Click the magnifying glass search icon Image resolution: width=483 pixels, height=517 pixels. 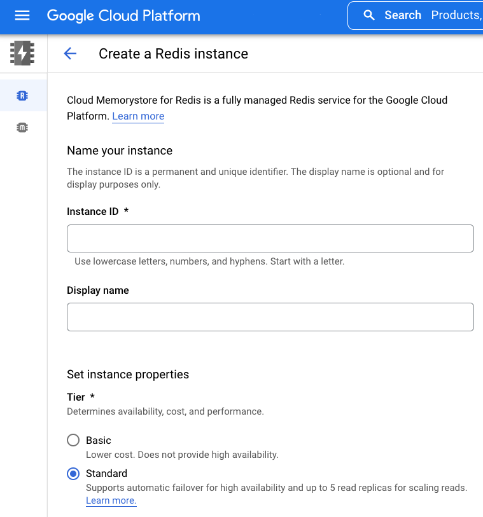(x=369, y=15)
